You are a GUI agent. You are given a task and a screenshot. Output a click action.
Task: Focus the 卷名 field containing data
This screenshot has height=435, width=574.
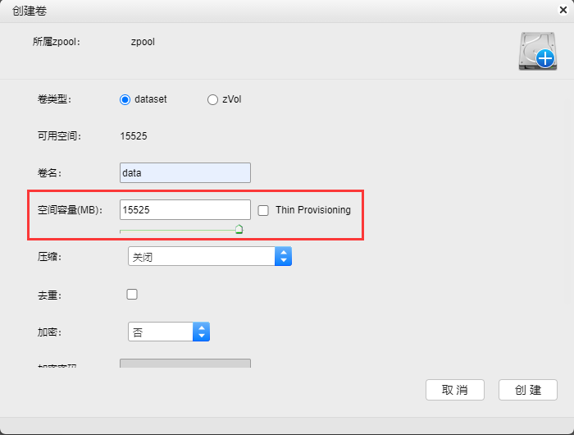click(x=184, y=173)
